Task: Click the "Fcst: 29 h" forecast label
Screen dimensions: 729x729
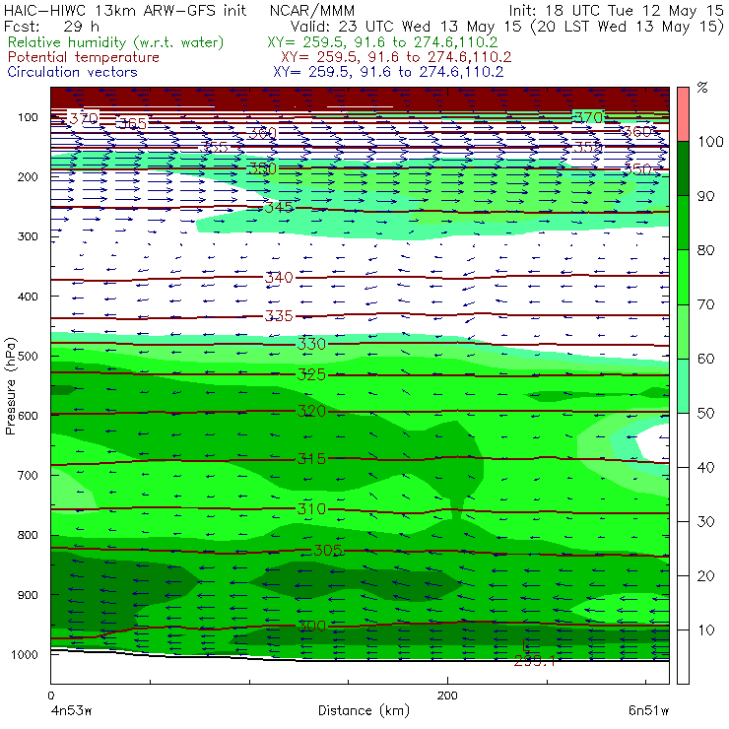Action: coord(51,26)
